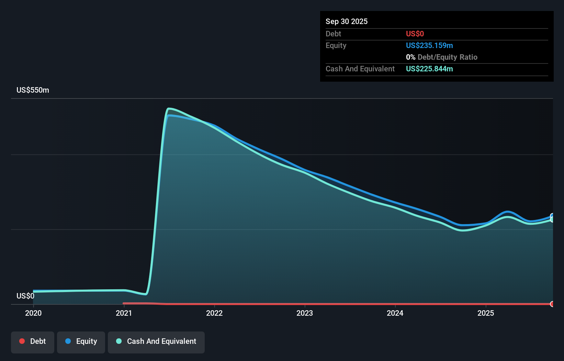The width and height of the screenshot is (564, 361).
Task: Select the 2025 axis label
Action: pyautogui.click(x=486, y=313)
